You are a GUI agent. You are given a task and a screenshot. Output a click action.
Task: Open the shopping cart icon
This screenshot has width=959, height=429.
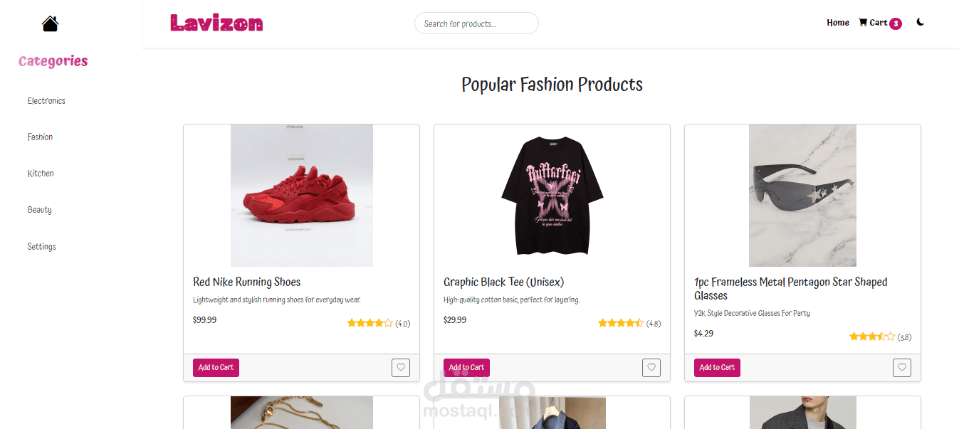point(863,23)
